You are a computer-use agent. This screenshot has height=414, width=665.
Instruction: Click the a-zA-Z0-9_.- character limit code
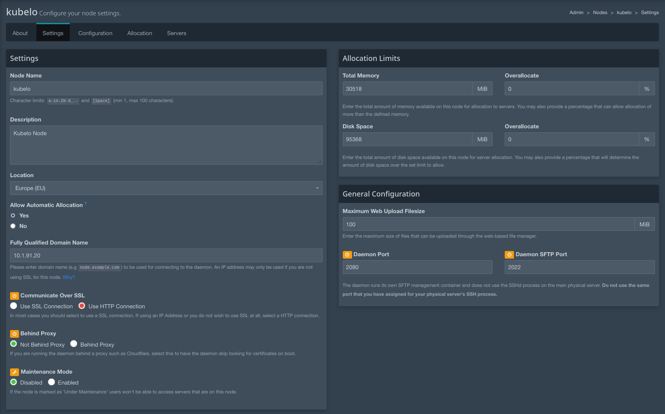coord(63,101)
